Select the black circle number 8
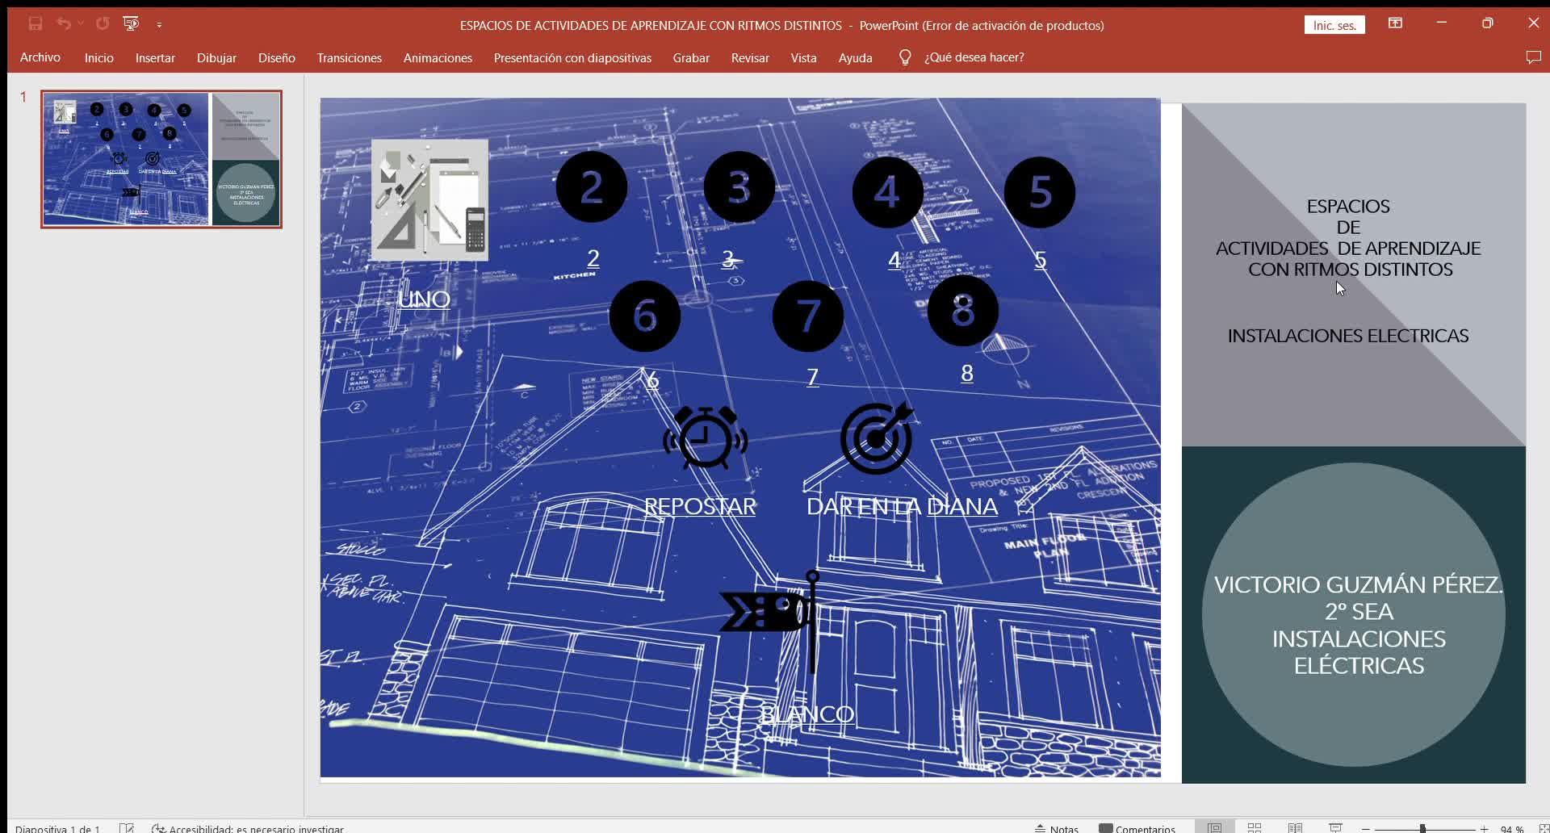1550x833 pixels. pyautogui.click(x=963, y=311)
